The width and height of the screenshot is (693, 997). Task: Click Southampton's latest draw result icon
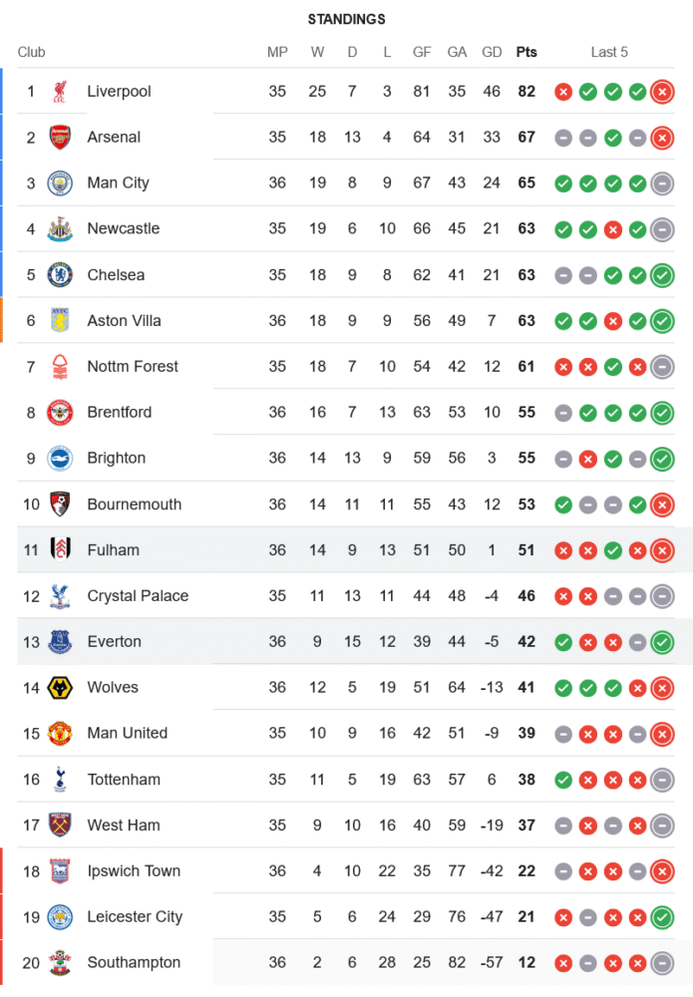662,963
